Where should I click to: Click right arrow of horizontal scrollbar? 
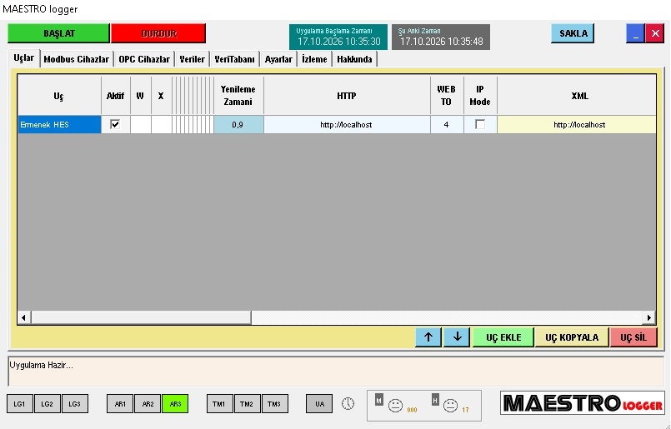649,317
